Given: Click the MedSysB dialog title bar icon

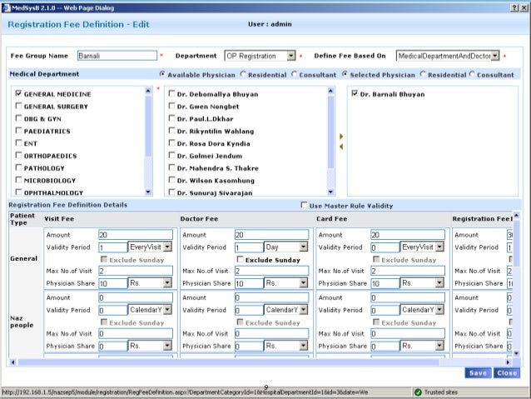Looking at the screenshot, I should click(x=6, y=7).
